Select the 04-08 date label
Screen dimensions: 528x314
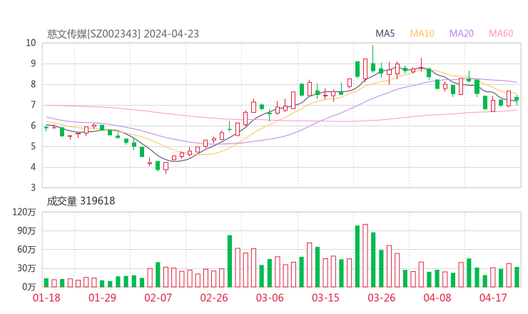point(437,298)
